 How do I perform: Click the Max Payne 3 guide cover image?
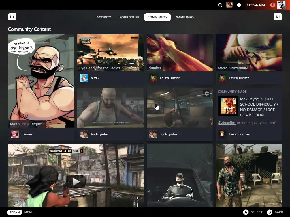228,106
